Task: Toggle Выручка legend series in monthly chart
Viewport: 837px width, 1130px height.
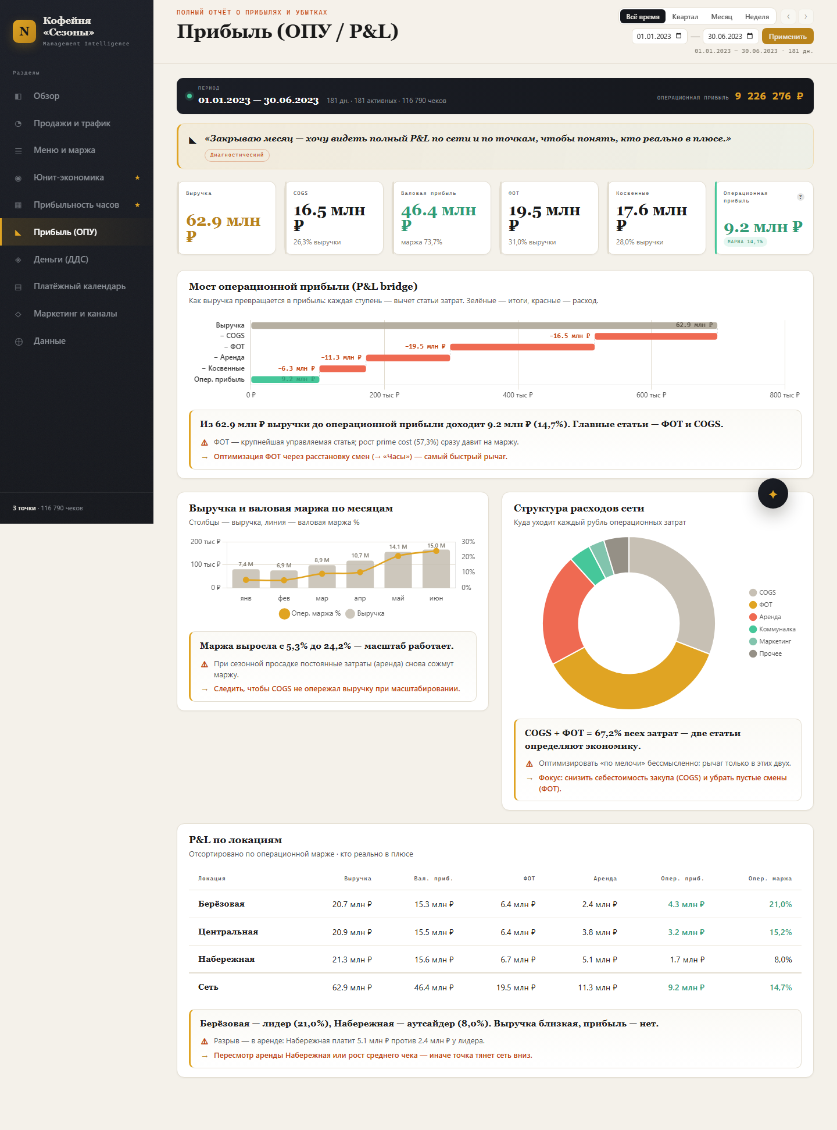Action: pyautogui.click(x=365, y=613)
